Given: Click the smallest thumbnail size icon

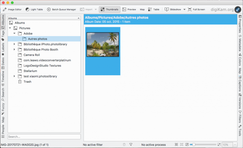Looking at the screenshot, I should click(187, 145).
